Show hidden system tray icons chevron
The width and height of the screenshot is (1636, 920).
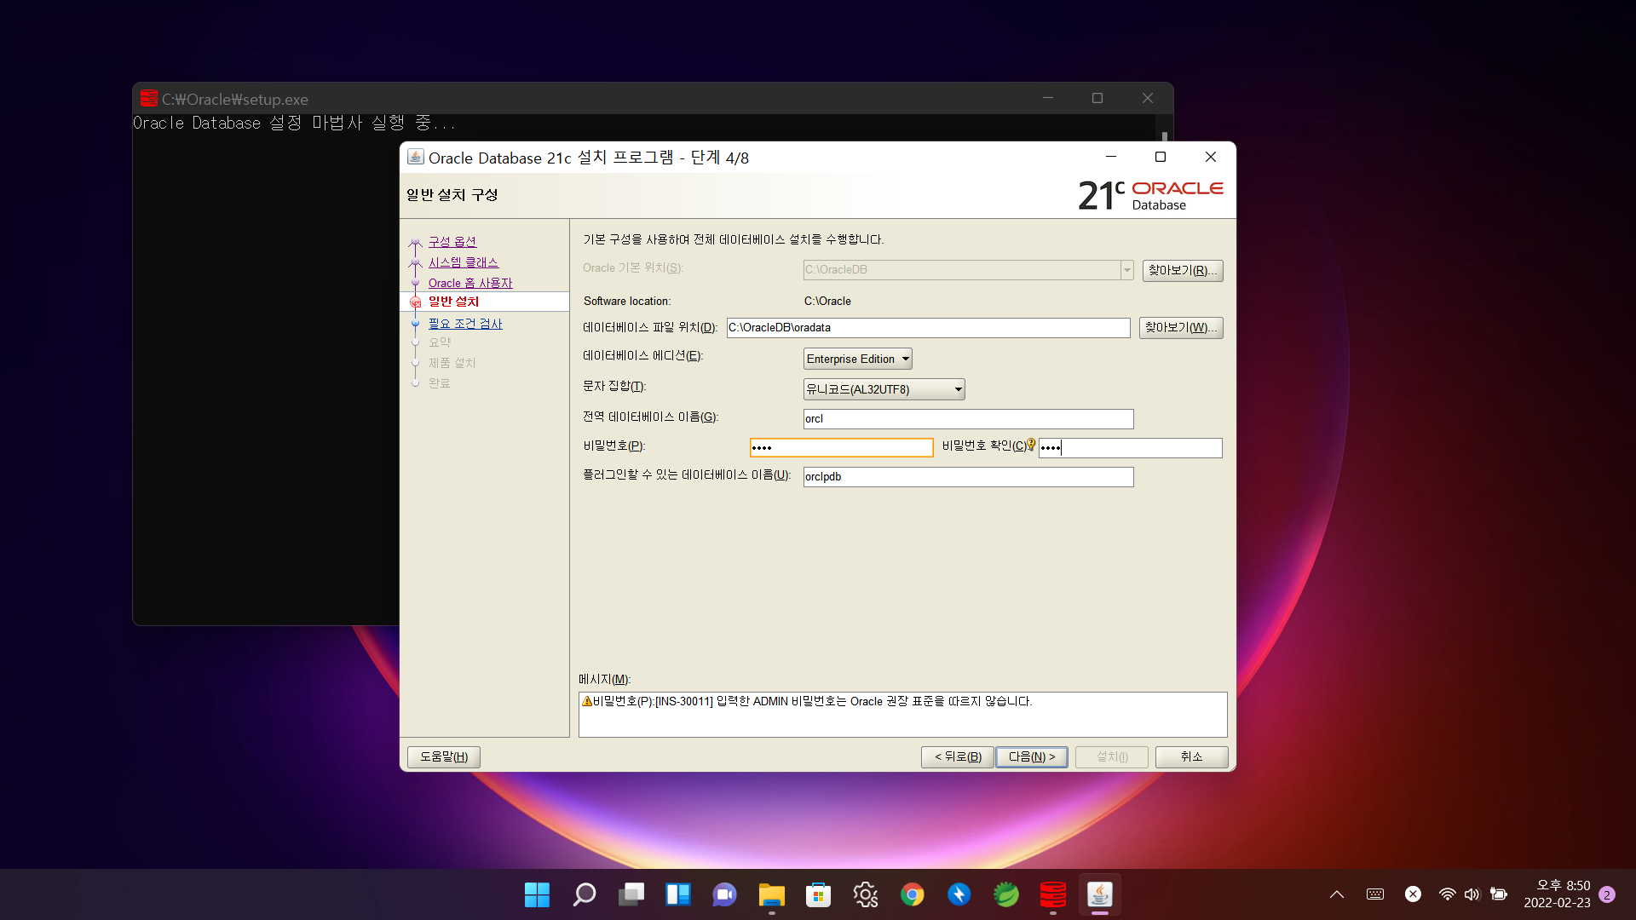(1336, 894)
